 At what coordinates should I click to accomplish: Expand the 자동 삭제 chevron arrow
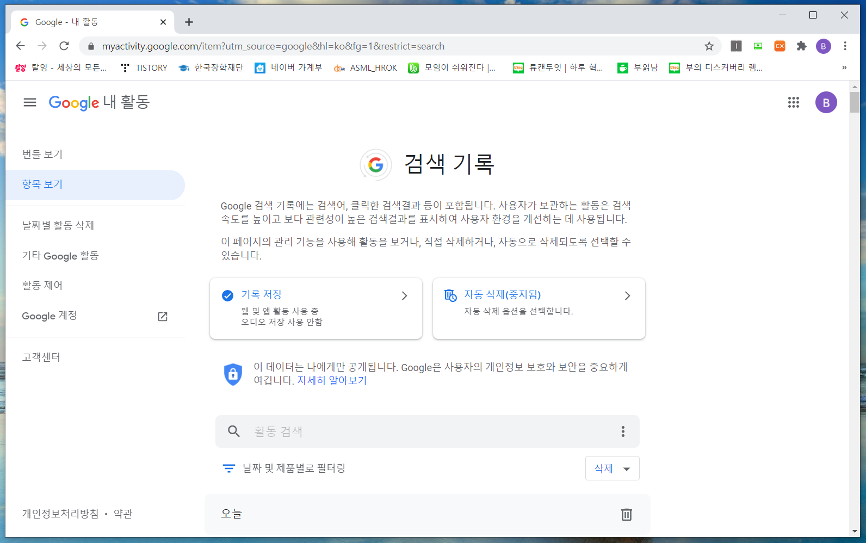[x=627, y=295]
